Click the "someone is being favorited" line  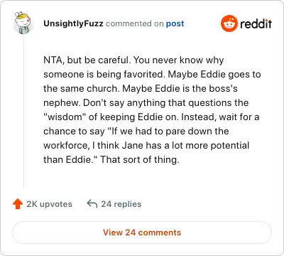point(152,74)
